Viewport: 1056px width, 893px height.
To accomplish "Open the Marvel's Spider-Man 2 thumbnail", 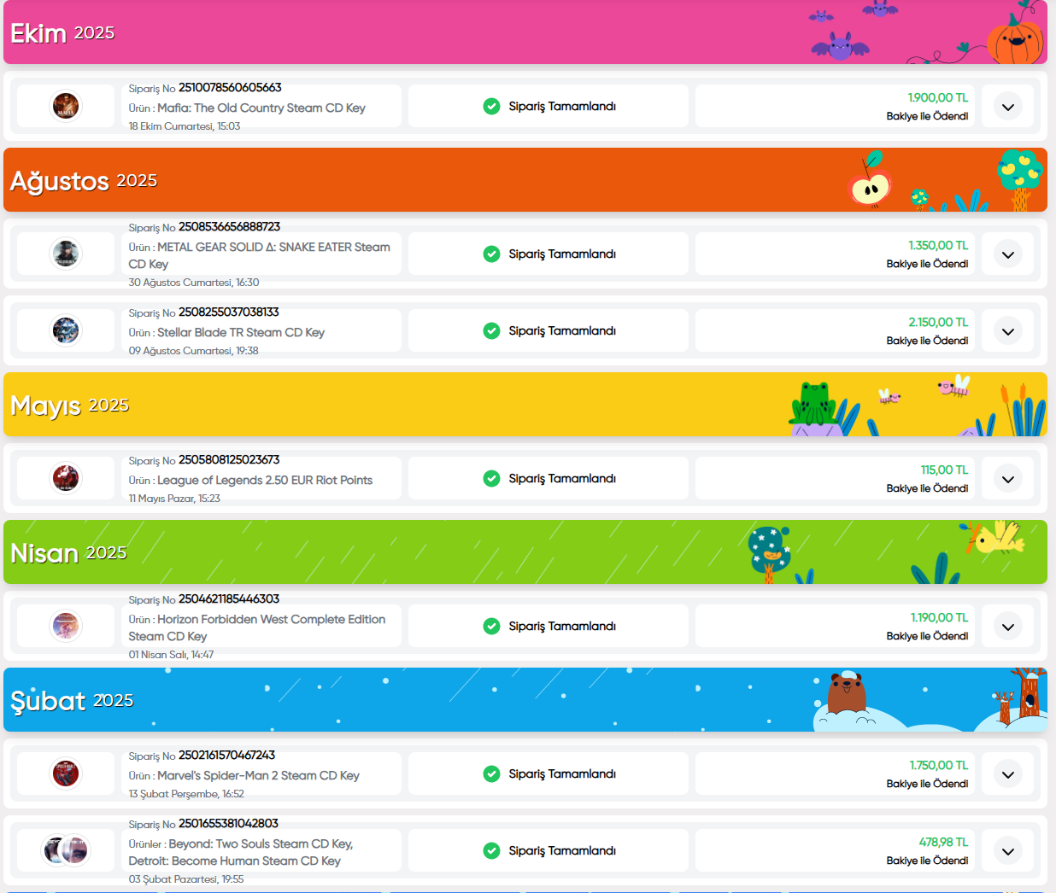I will point(66,773).
